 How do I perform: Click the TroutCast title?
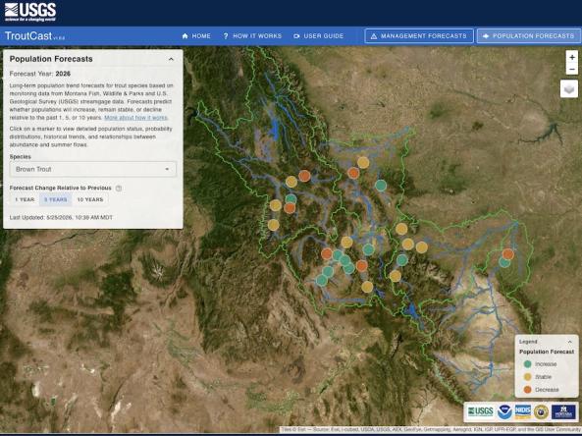28,36
